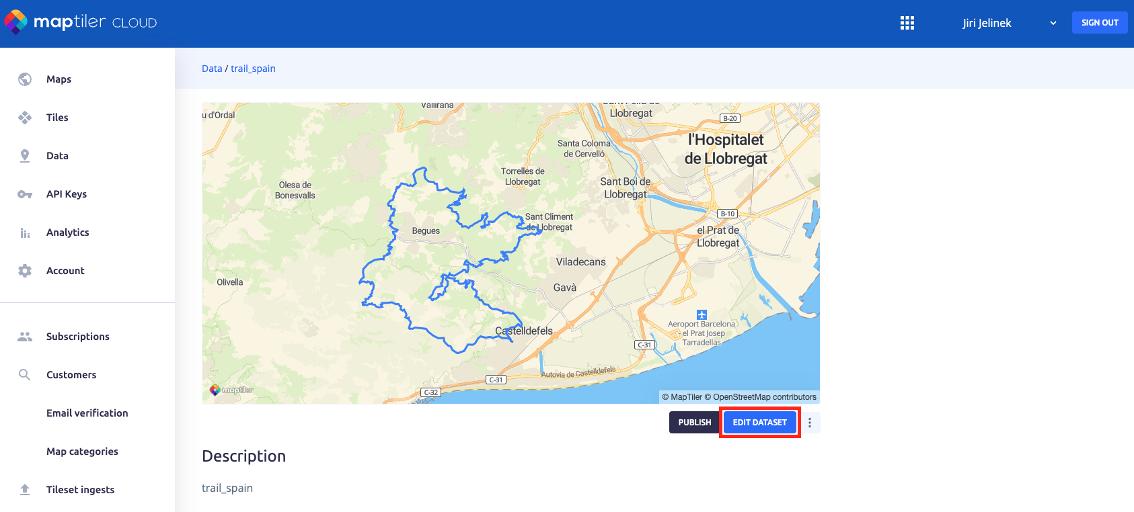Click the Sant Boi de Llobregat label
This screenshot has height=512, width=1134.
pos(626,188)
